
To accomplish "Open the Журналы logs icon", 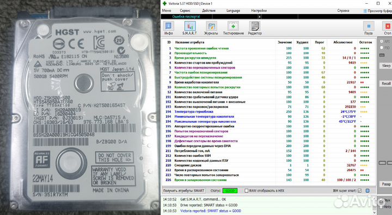I will 211,28.
